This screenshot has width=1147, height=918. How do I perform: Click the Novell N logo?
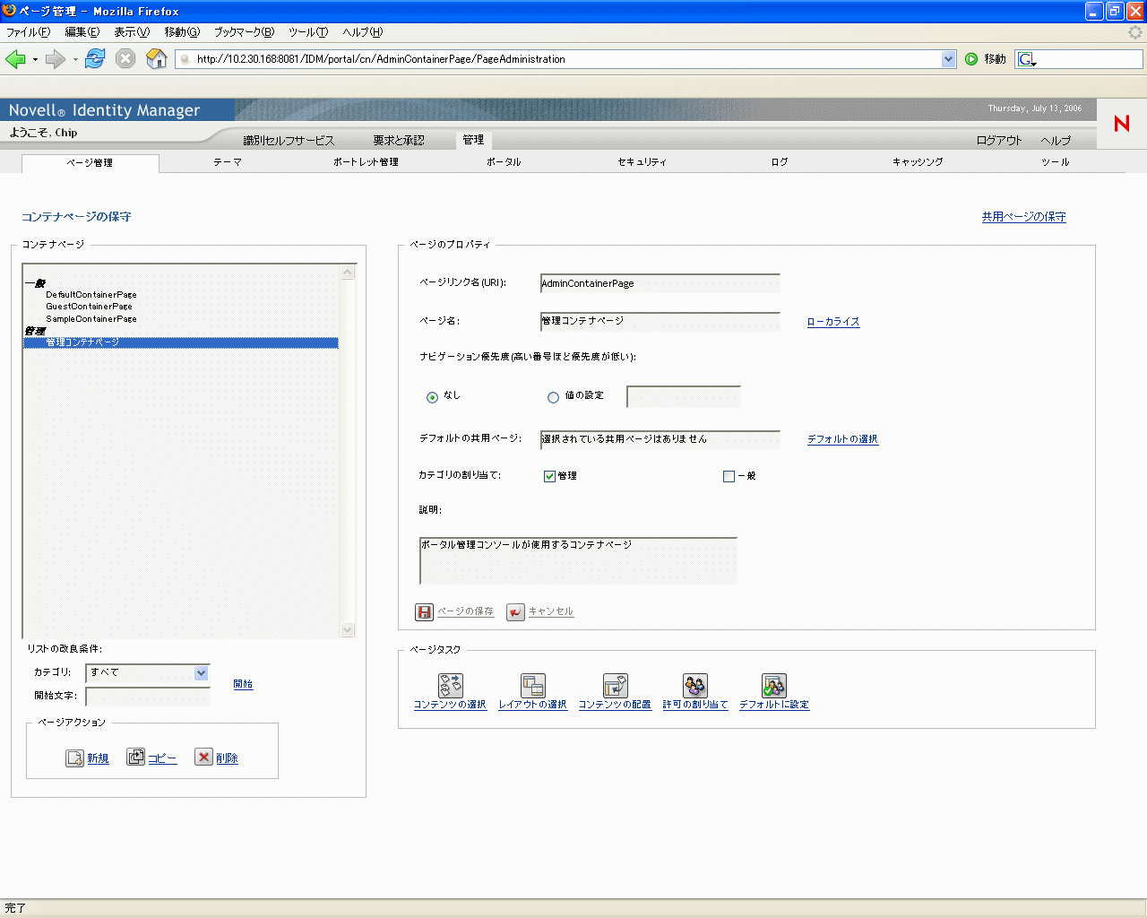point(1121,124)
